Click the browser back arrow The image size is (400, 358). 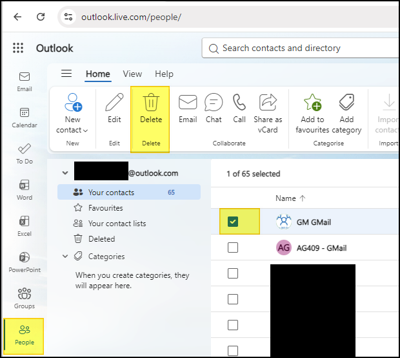(17, 17)
